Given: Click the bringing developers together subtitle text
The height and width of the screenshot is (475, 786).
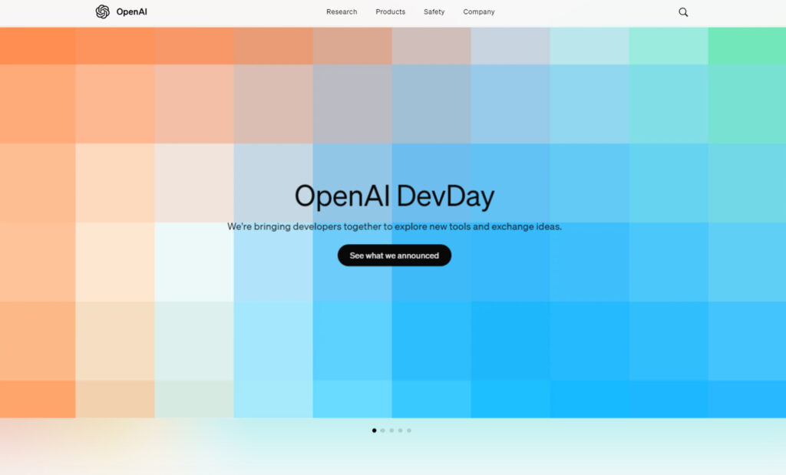Looking at the screenshot, I should point(395,227).
